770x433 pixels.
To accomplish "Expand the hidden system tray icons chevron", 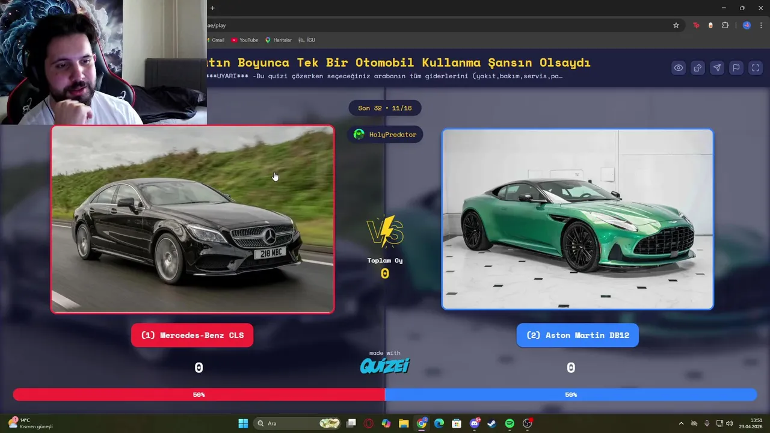I will [x=681, y=423].
